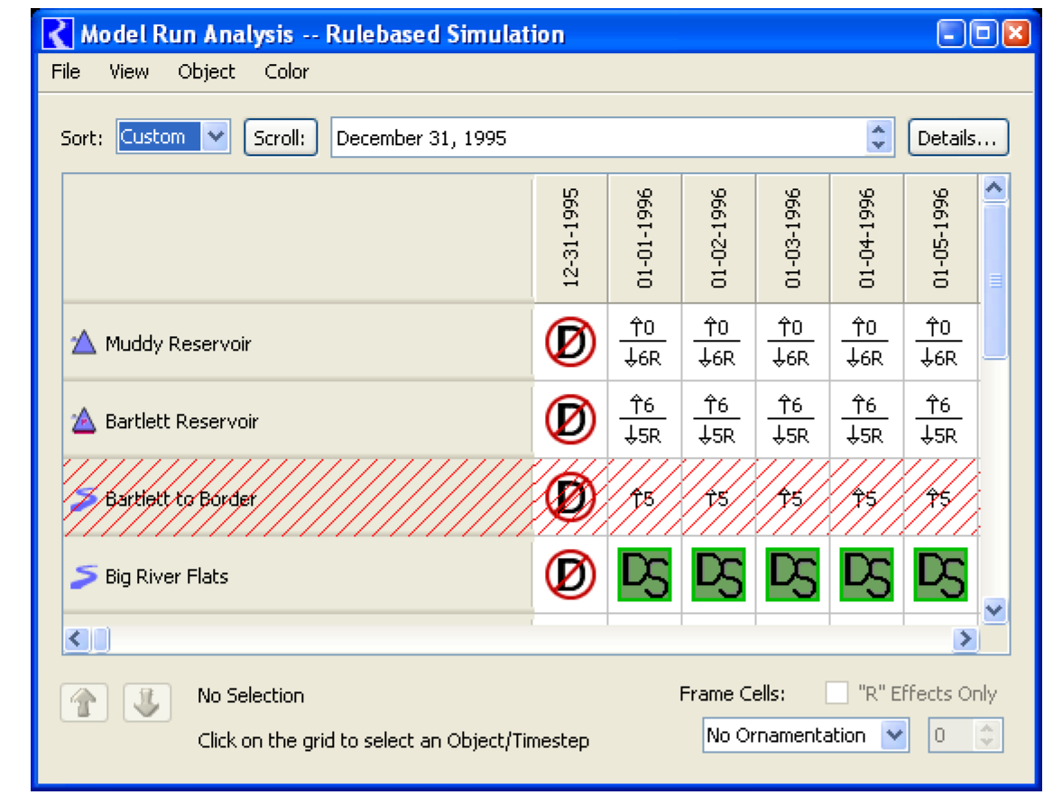Select Big River Flats 01-01-1996 DS cell
Viewport: 1053px width, 804px height.
point(644,575)
